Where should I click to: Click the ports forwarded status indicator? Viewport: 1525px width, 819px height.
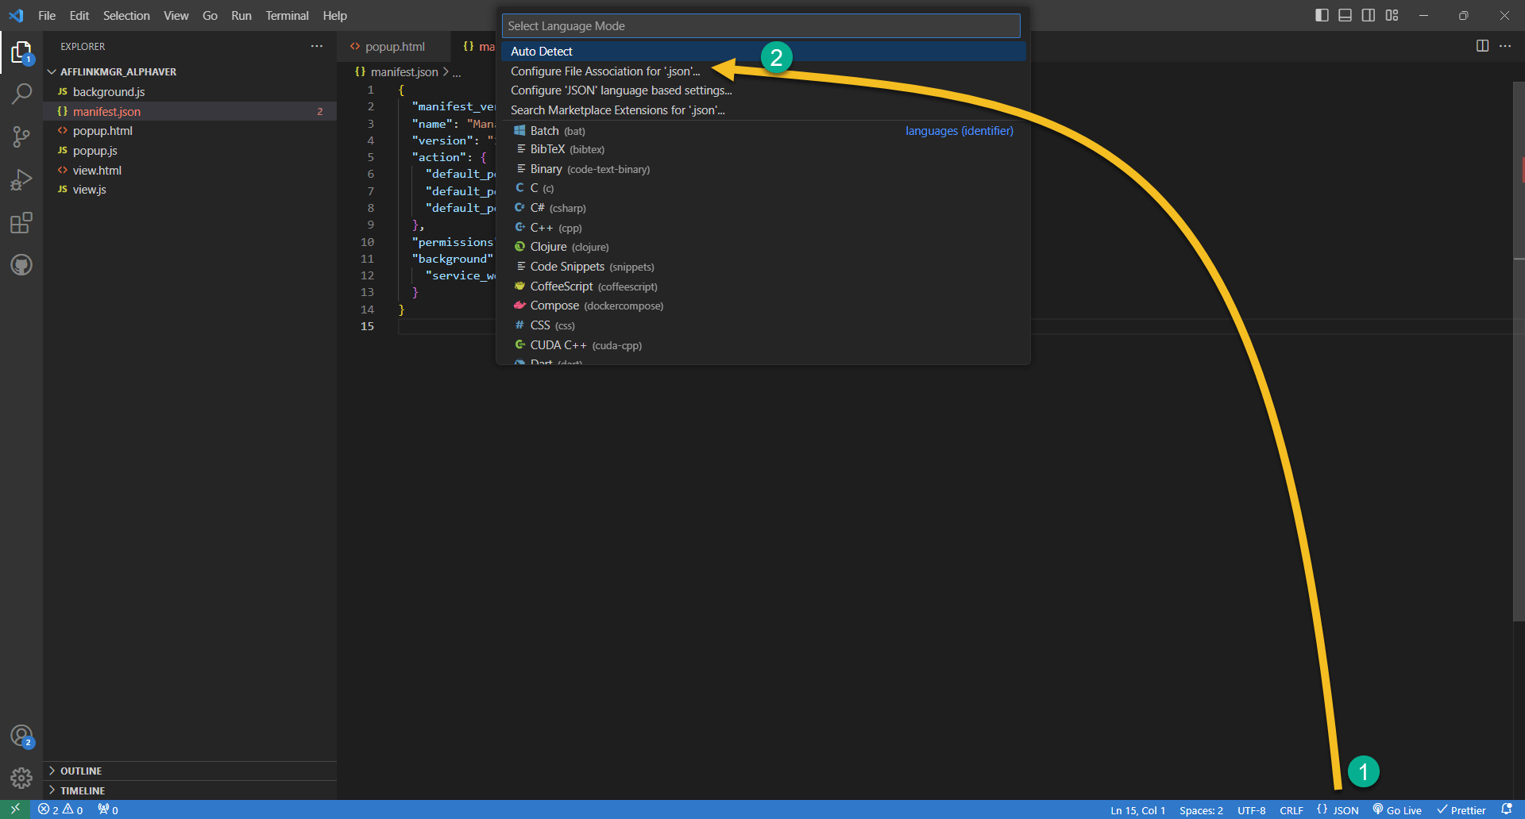tap(108, 809)
